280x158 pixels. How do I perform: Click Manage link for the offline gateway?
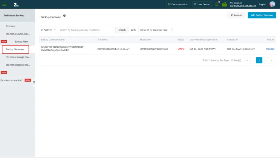click(x=270, y=49)
